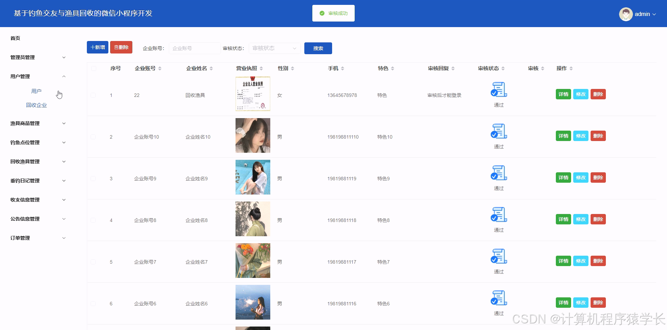Toggle the select-all checkbox in table header

pos(93,68)
